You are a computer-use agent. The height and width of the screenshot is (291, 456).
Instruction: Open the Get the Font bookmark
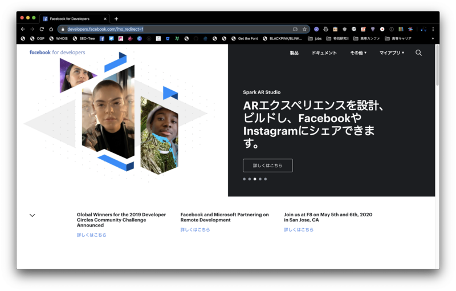coord(245,38)
